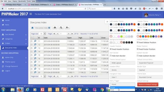164x92 pixels.
Task: Click the browser back arrow
Action: [x=3, y=9]
